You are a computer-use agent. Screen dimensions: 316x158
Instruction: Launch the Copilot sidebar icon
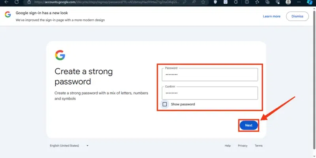click(x=310, y=2)
